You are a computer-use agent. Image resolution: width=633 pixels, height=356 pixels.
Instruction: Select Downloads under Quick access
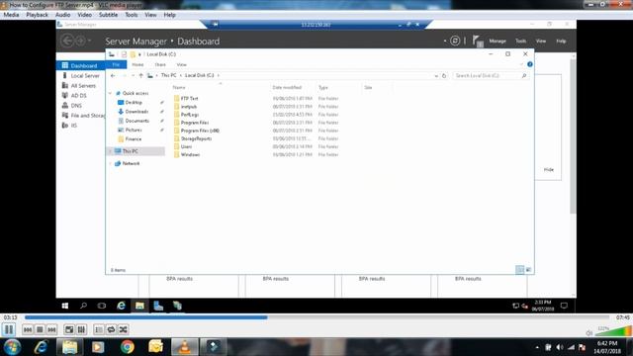pyautogui.click(x=136, y=112)
